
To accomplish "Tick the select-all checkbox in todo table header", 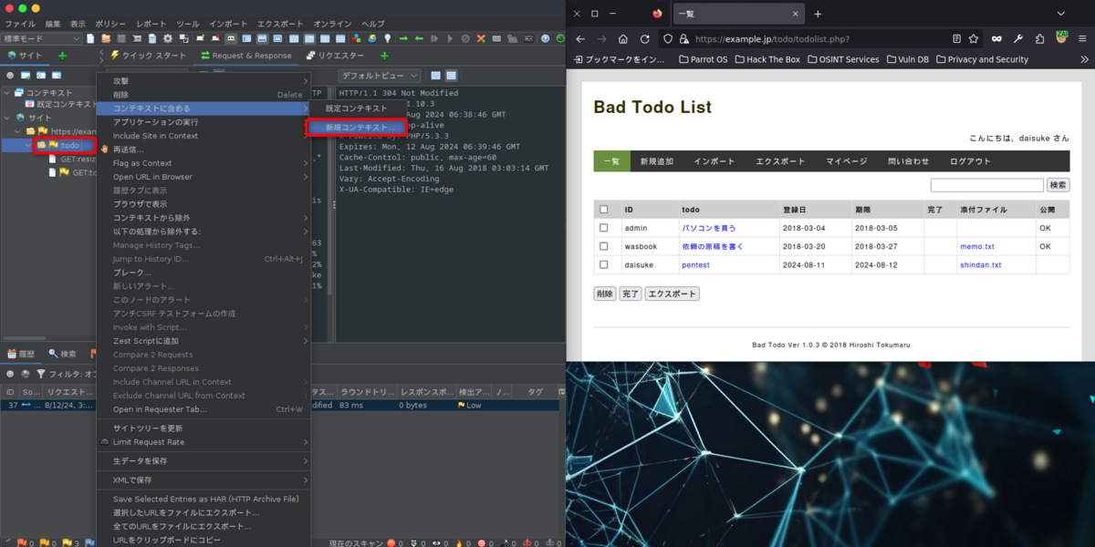I will pyautogui.click(x=603, y=210).
